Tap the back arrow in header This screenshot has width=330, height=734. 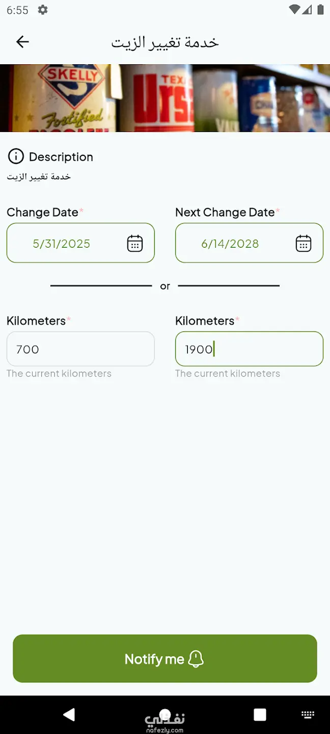coord(22,42)
